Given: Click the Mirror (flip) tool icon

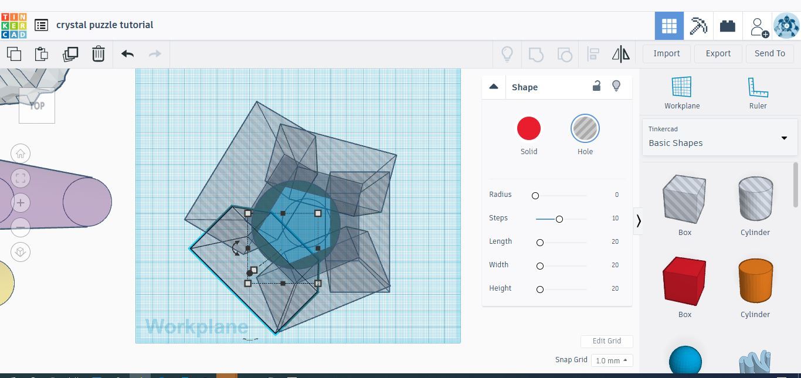Looking at the screenshot, I should click(621, 55).
